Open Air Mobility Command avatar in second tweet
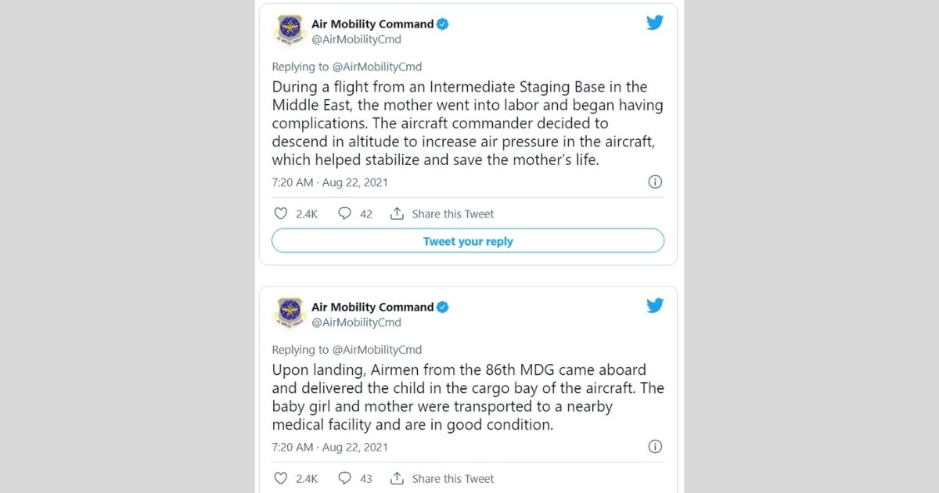 [290, 314]
